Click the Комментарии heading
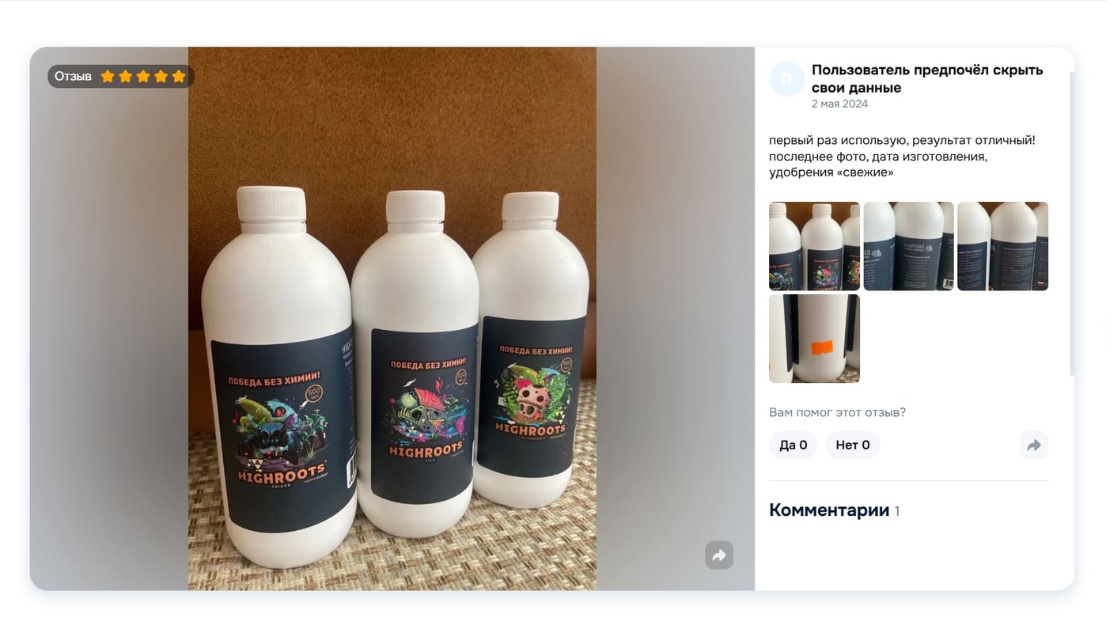The width and height of the screenshot is (1106, 629). [829, 510]
